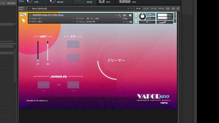Solo the MIAMIrimba instrument
The image size is (219, 123).
(136, 15)
